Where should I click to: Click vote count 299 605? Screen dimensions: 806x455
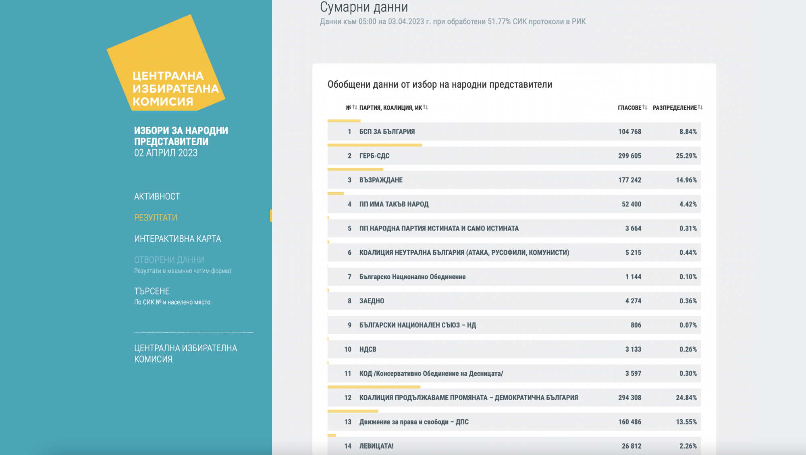[x=629, y=156]
